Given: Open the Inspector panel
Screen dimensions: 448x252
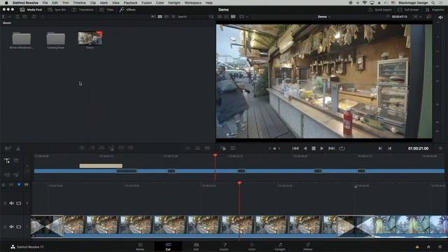Looking at the screenshot, I should pos(435,10).
